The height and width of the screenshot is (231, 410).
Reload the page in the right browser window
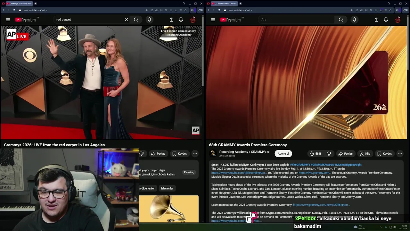pyautogui.click(x=219, y=10)
